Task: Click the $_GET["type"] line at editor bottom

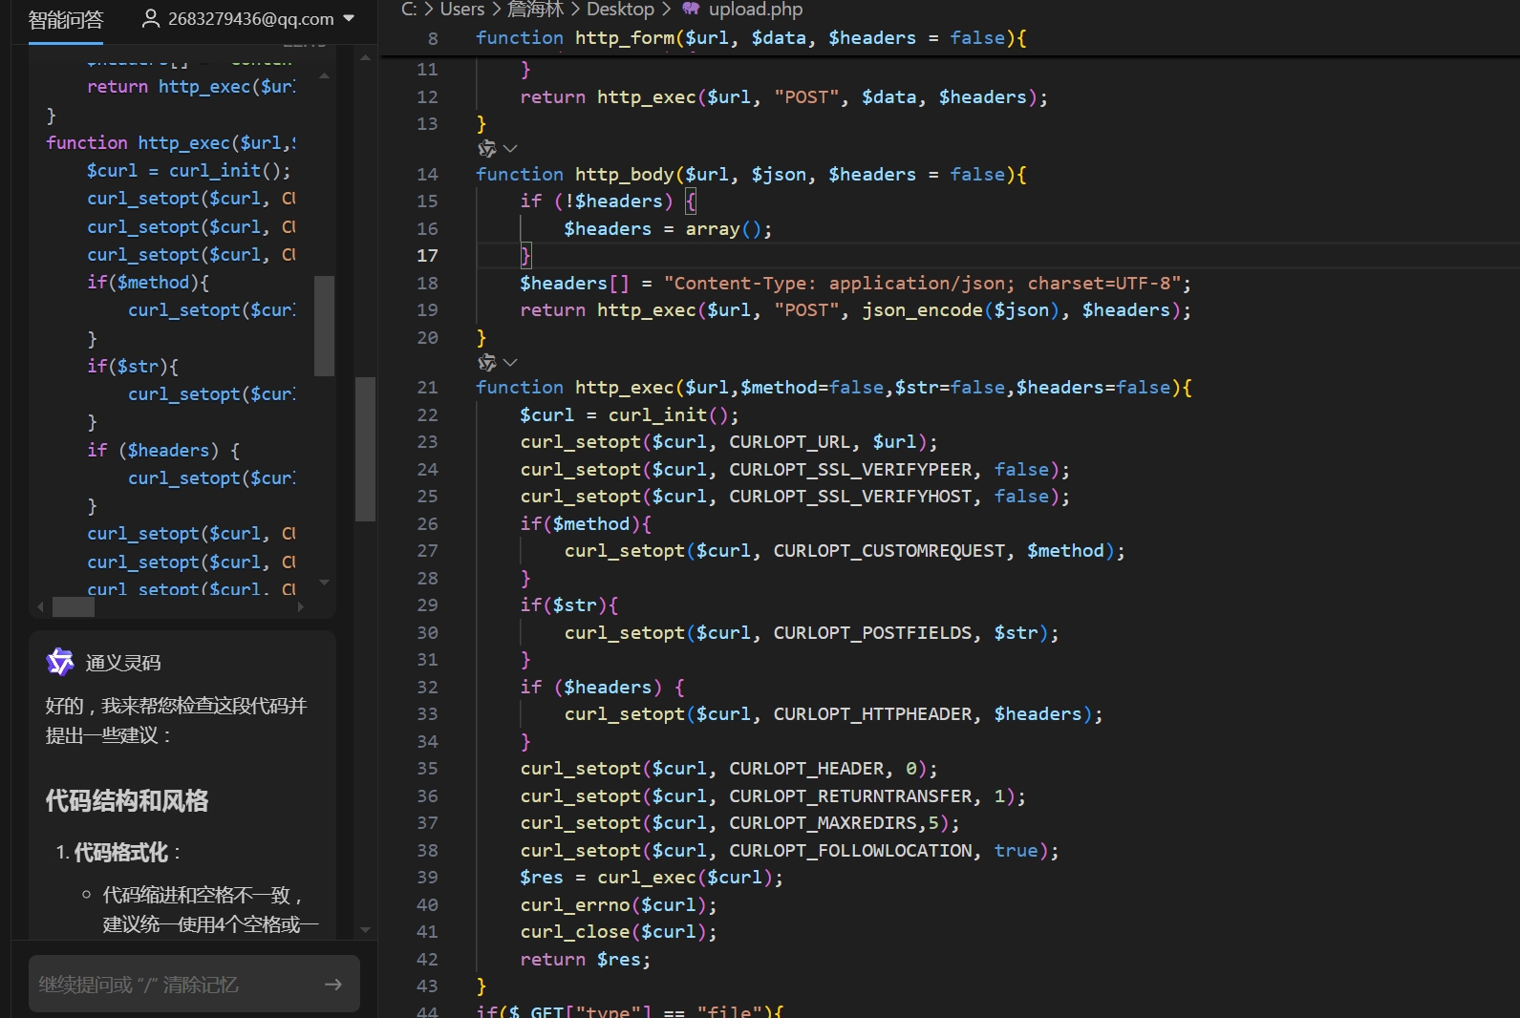Action: [630, 1010]
